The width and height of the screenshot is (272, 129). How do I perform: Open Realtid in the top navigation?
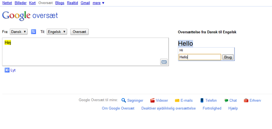pos(72,3)
